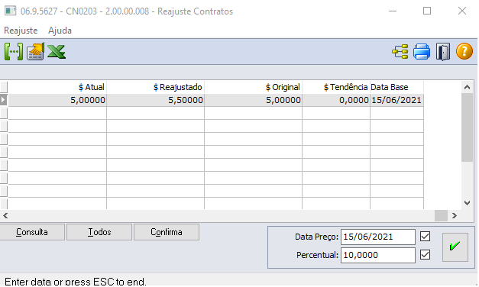Click the Confirma button
The height and width of the screenshot is (287, 479).
(x=167, y=232)
